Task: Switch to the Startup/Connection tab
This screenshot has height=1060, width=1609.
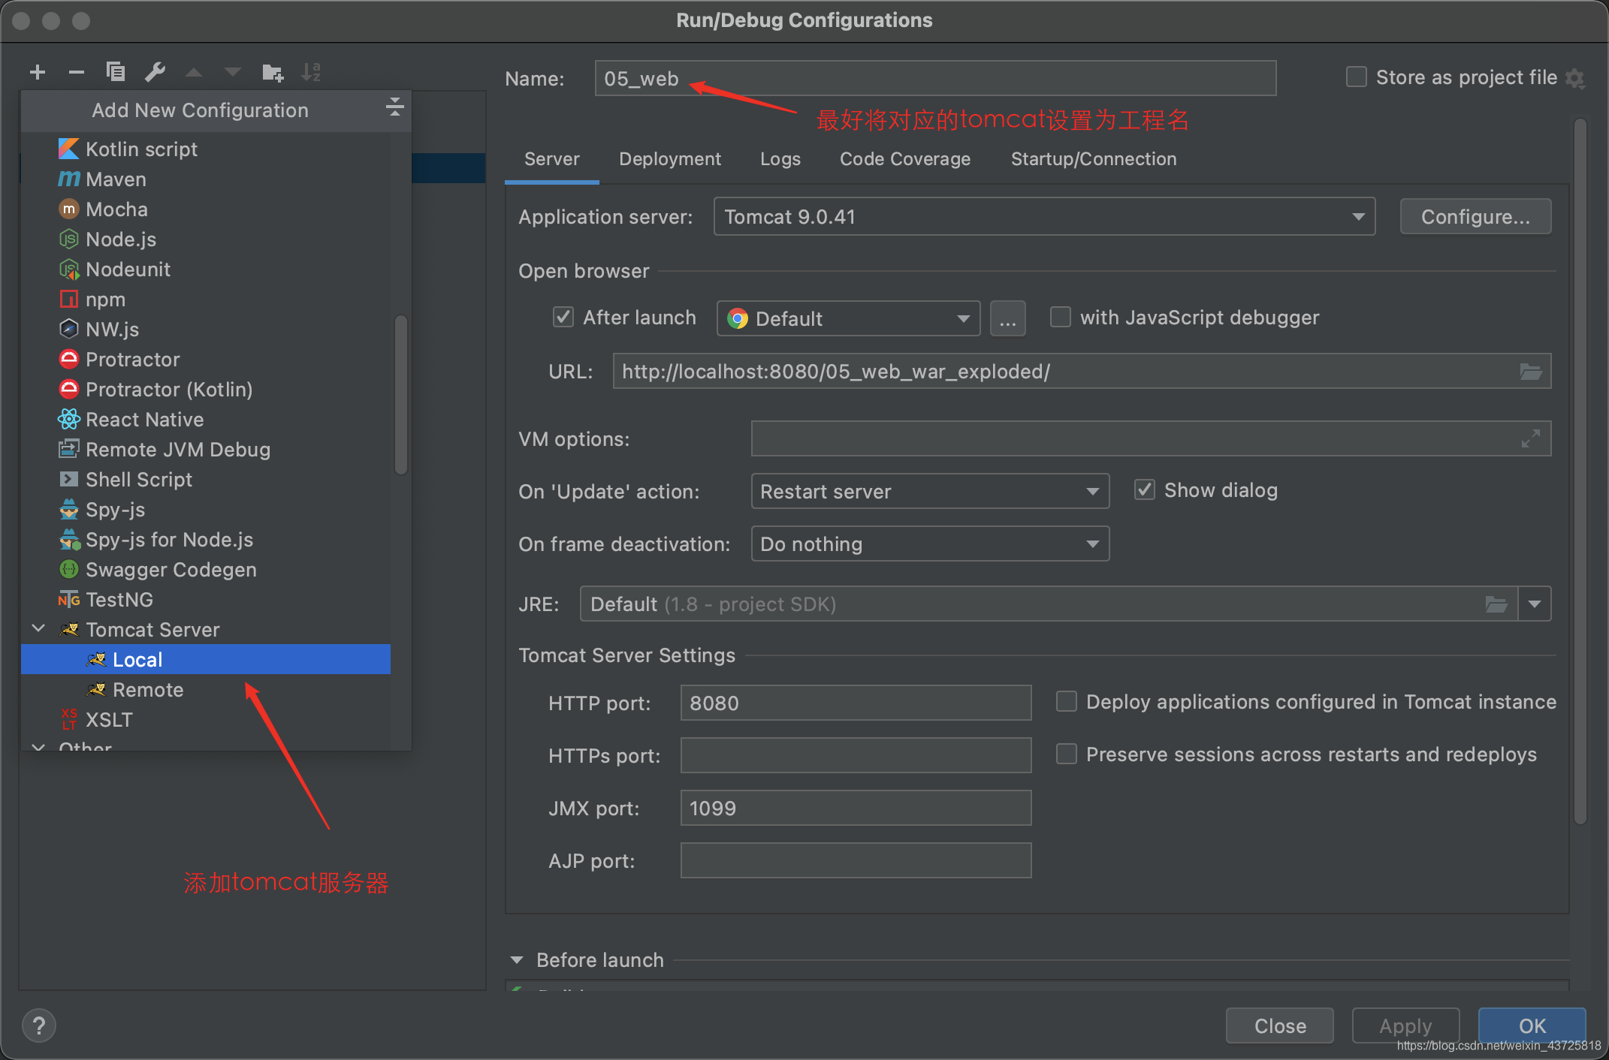Action: point(1094,159)
